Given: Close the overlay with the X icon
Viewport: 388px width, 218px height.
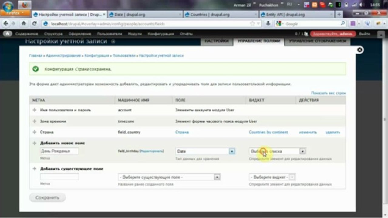Looking at the screenshot, I should [x=360, y=50].
